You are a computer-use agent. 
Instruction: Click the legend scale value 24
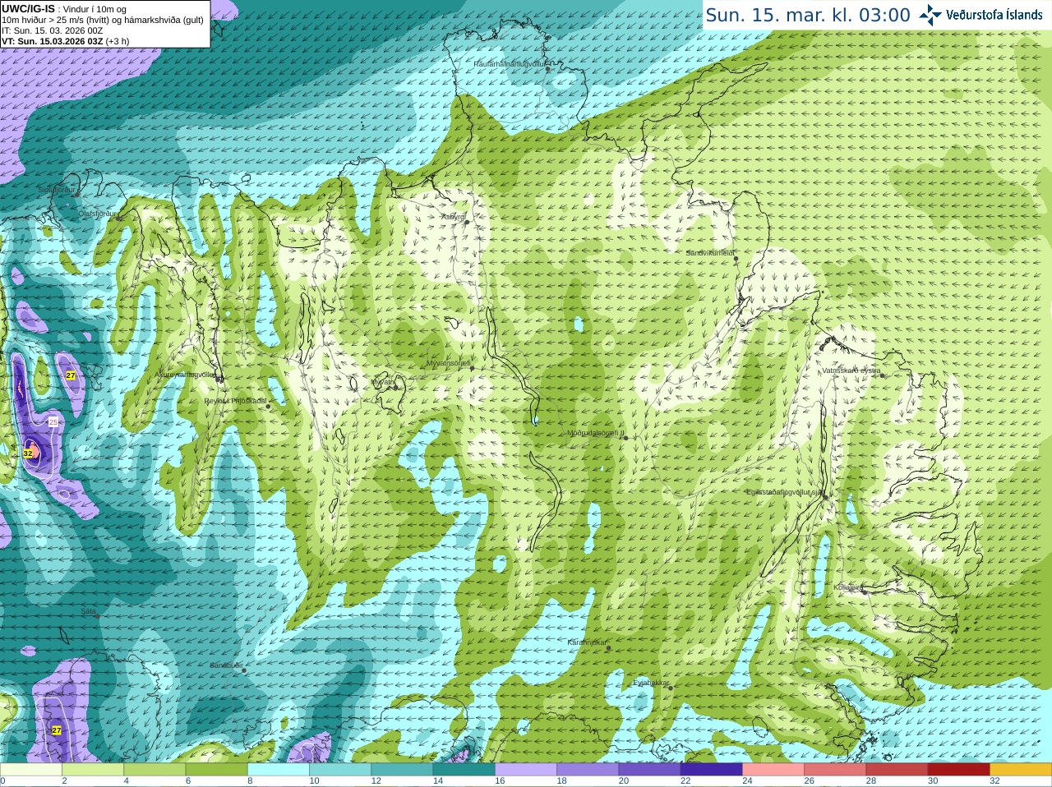[747, 781]
